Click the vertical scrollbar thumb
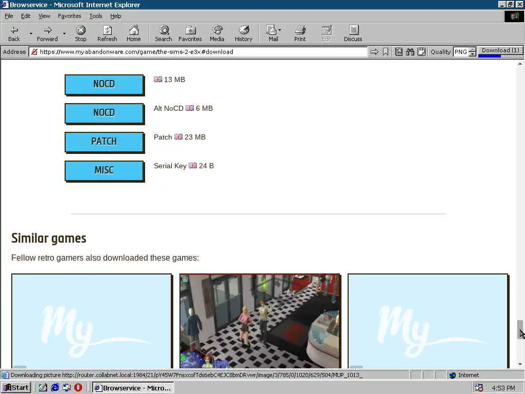 520,329
